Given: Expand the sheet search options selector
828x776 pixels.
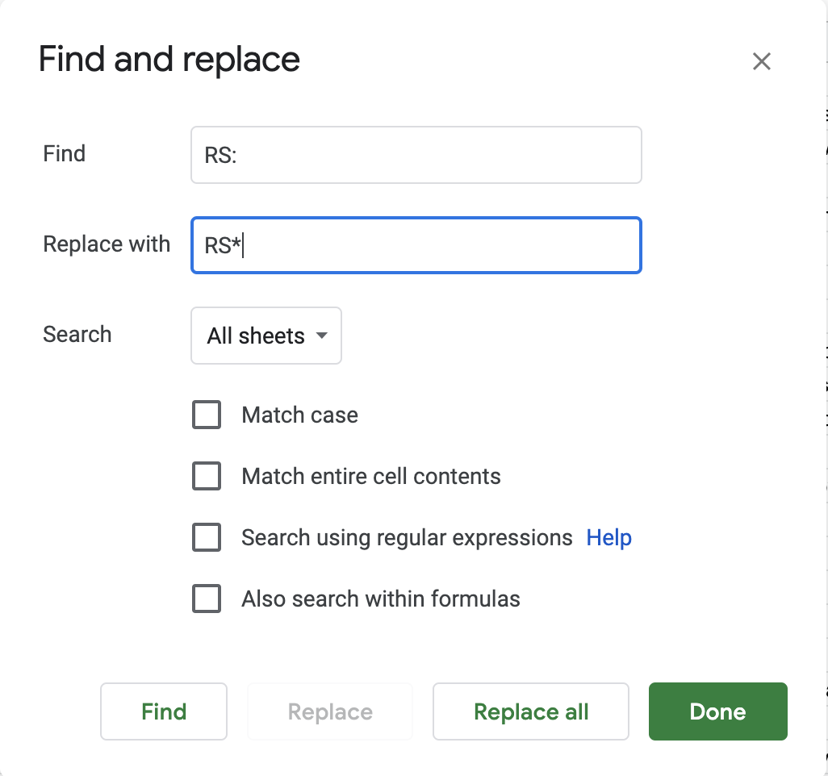Looking at the screenshot, I should [x=266, y=336].
